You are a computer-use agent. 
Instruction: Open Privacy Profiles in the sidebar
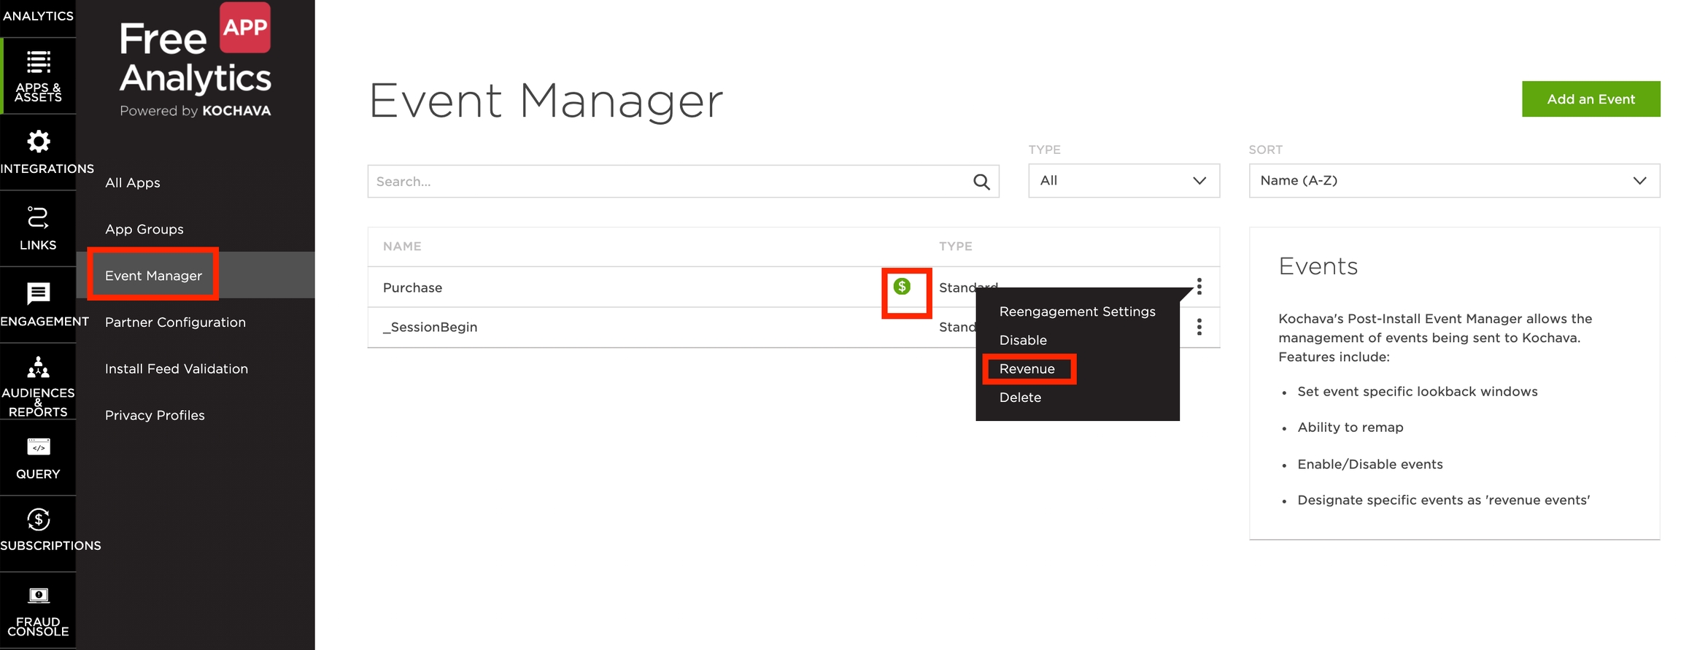155,415
